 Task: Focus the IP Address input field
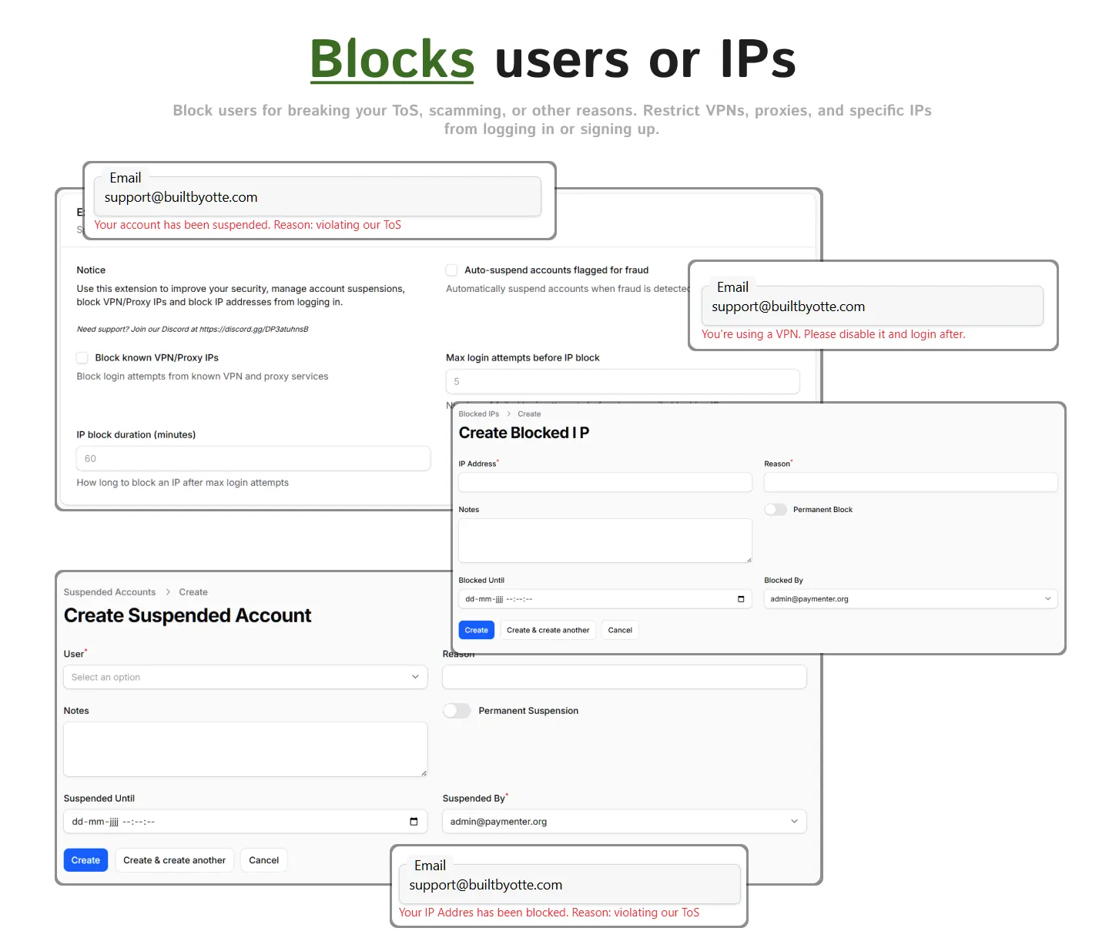605,483
